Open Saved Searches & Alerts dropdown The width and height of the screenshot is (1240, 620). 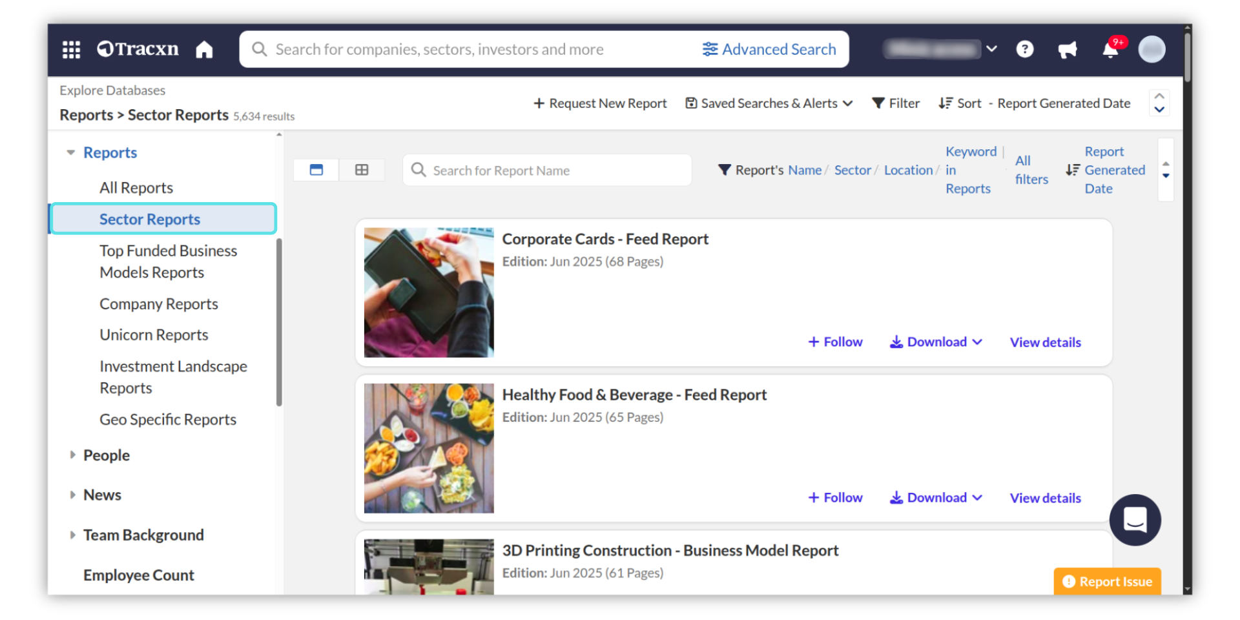[x=769, y=103]
